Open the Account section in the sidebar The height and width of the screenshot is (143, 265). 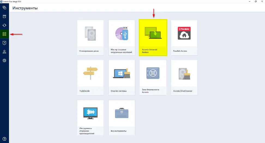pos(4,52)
